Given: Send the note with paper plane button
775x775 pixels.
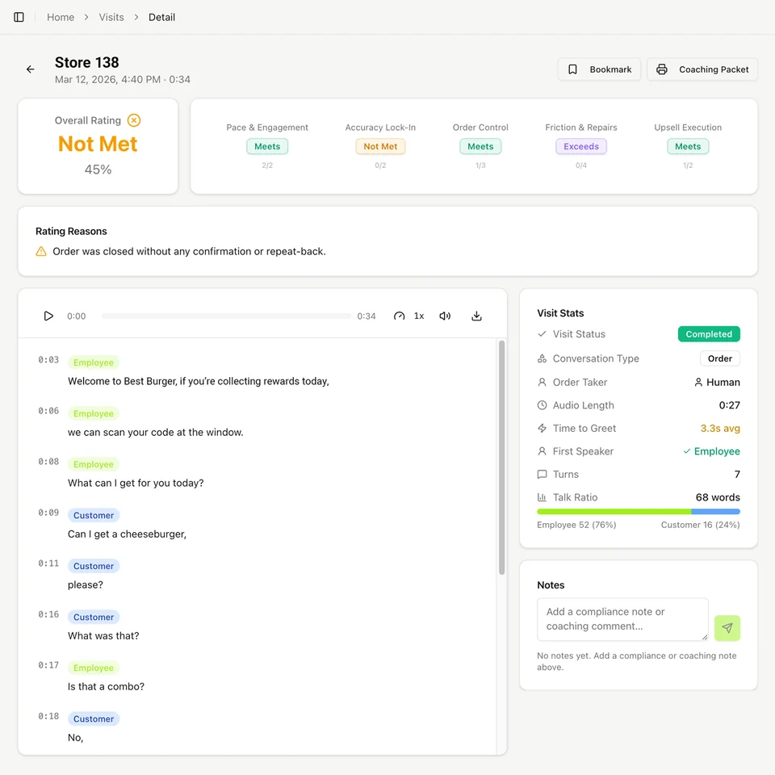Looking at the screenshot, I should [x=727, y=628].
